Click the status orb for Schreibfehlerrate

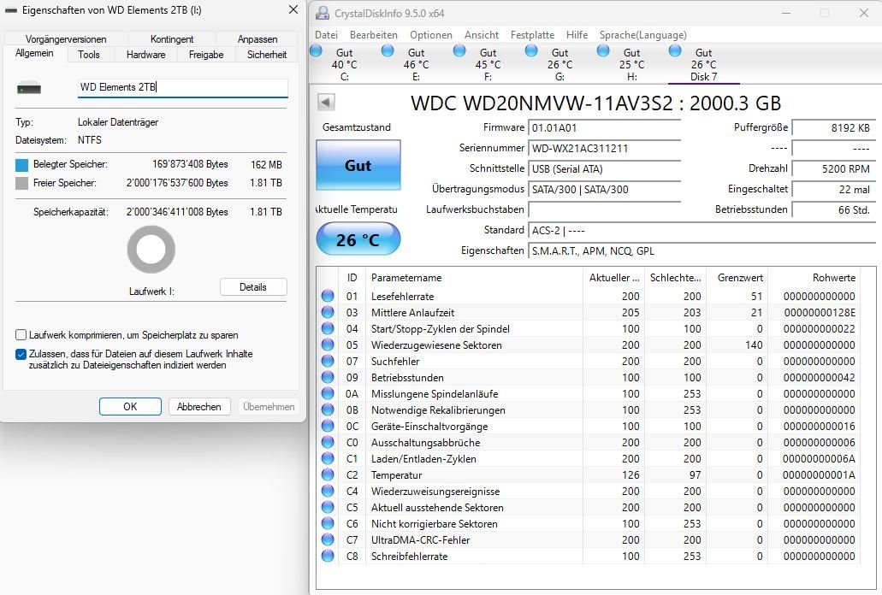click(x=328, y=557)
